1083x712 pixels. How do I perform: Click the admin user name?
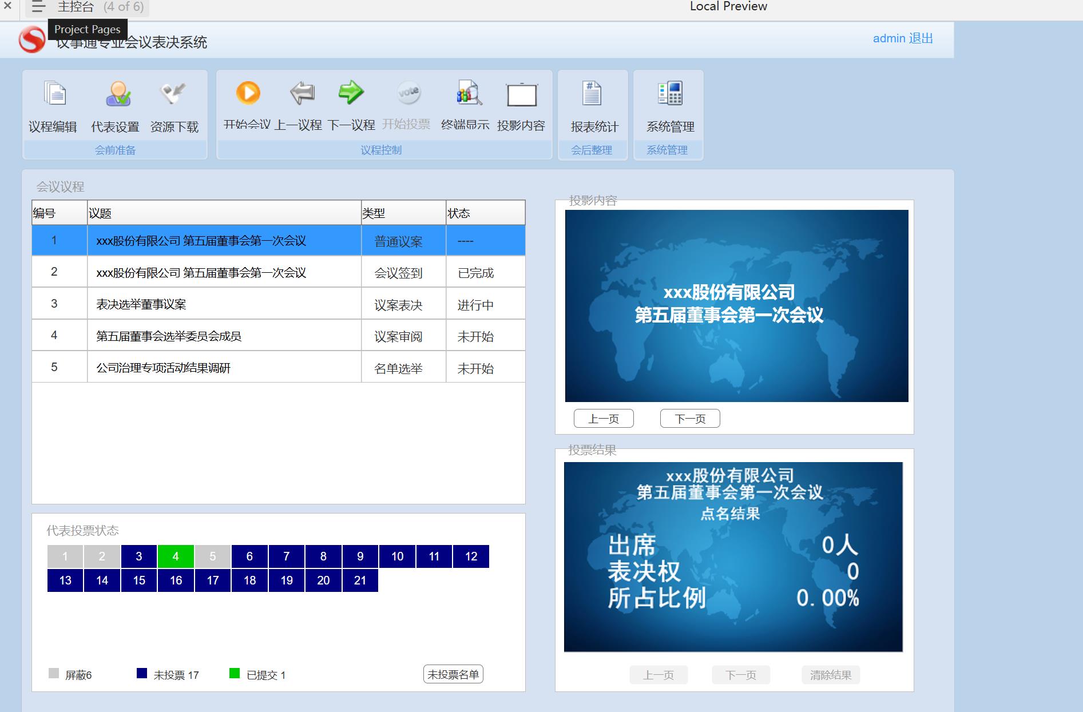tap(889, 38)
